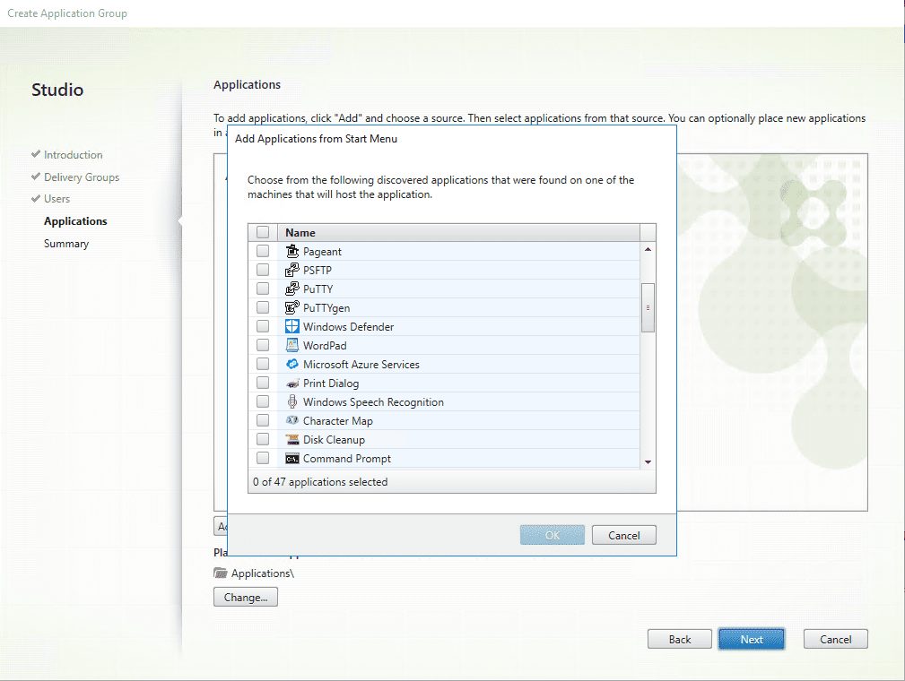Check the PuTTYgen checkbox
The width and height of the screenshot is (905, 681).
click(x=263, y=306)
